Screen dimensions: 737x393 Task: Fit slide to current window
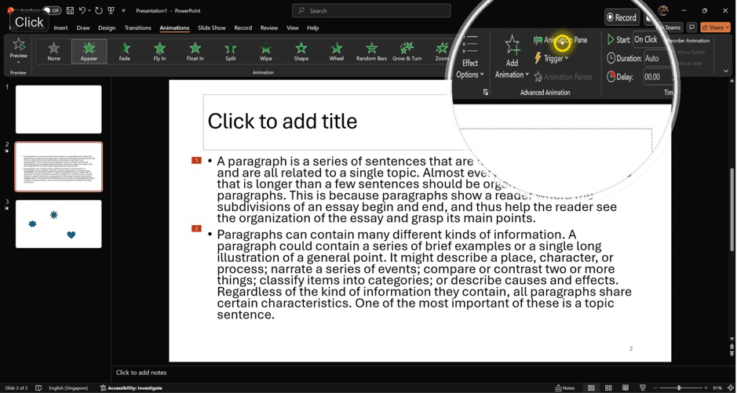(730, 388)
